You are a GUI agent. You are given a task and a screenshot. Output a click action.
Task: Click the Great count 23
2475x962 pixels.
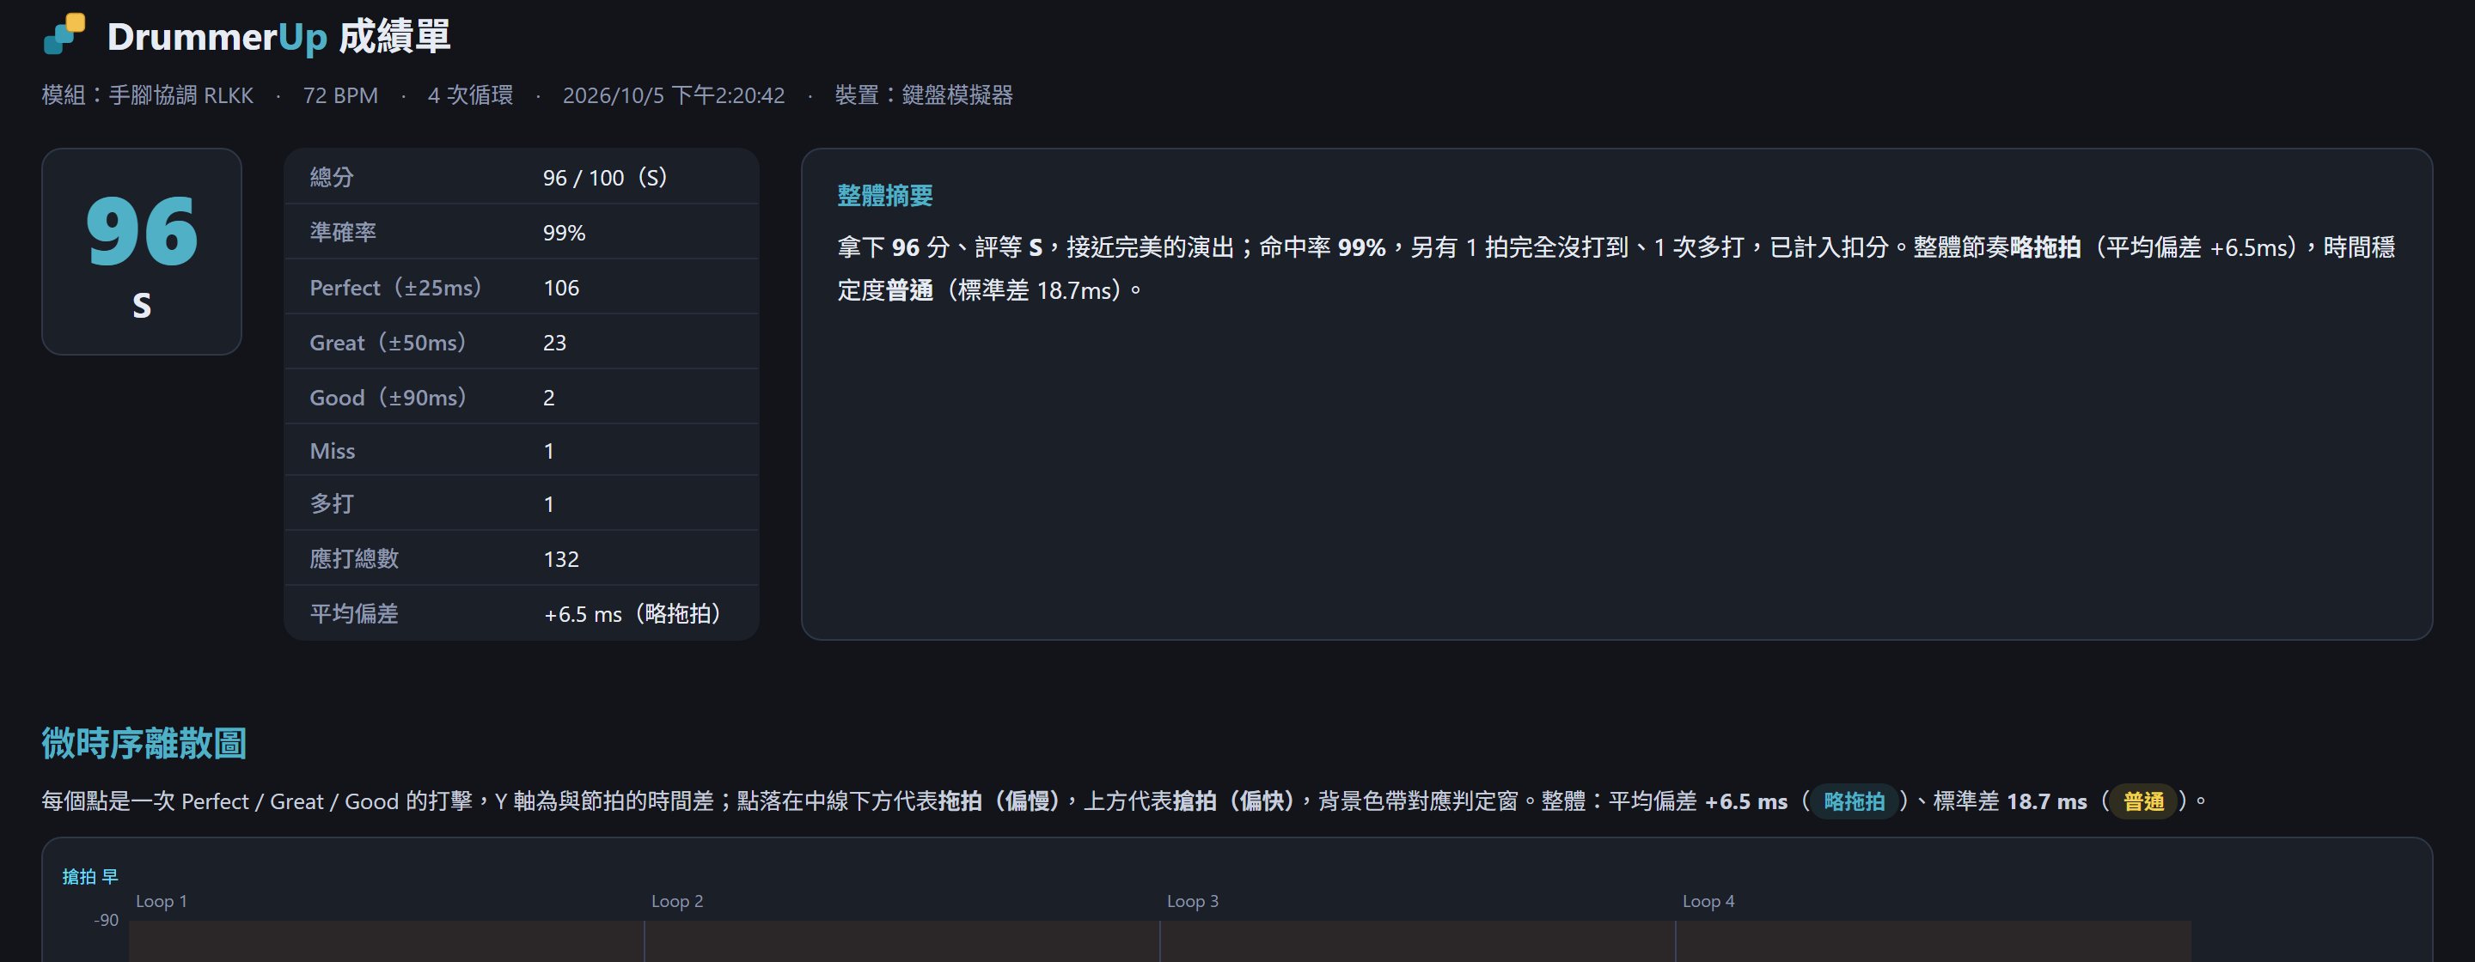(554, 343)
